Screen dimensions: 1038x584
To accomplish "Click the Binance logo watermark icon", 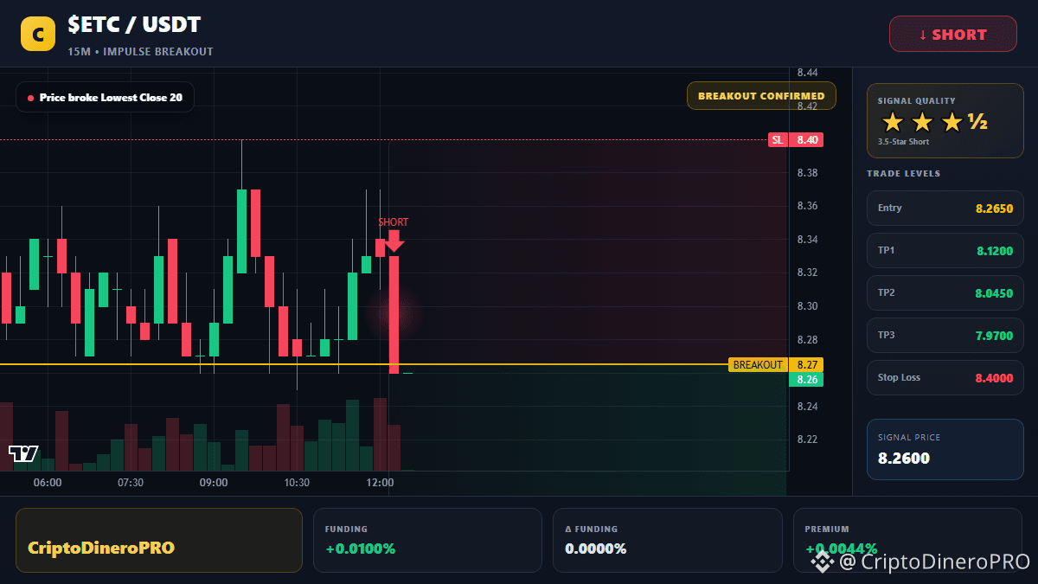I will click(821, 562).
